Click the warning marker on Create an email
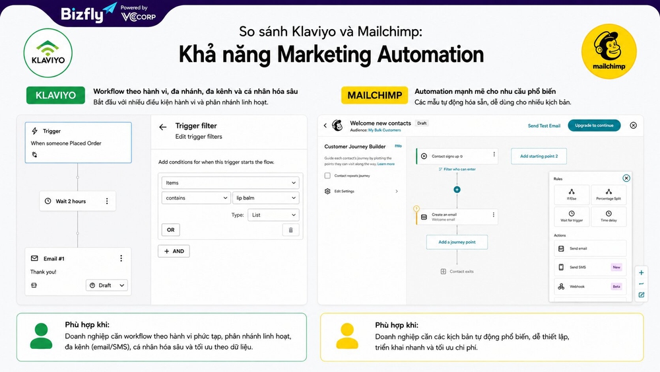The height and width of the screenshot is (372, 660). click(x=416, y=209)
